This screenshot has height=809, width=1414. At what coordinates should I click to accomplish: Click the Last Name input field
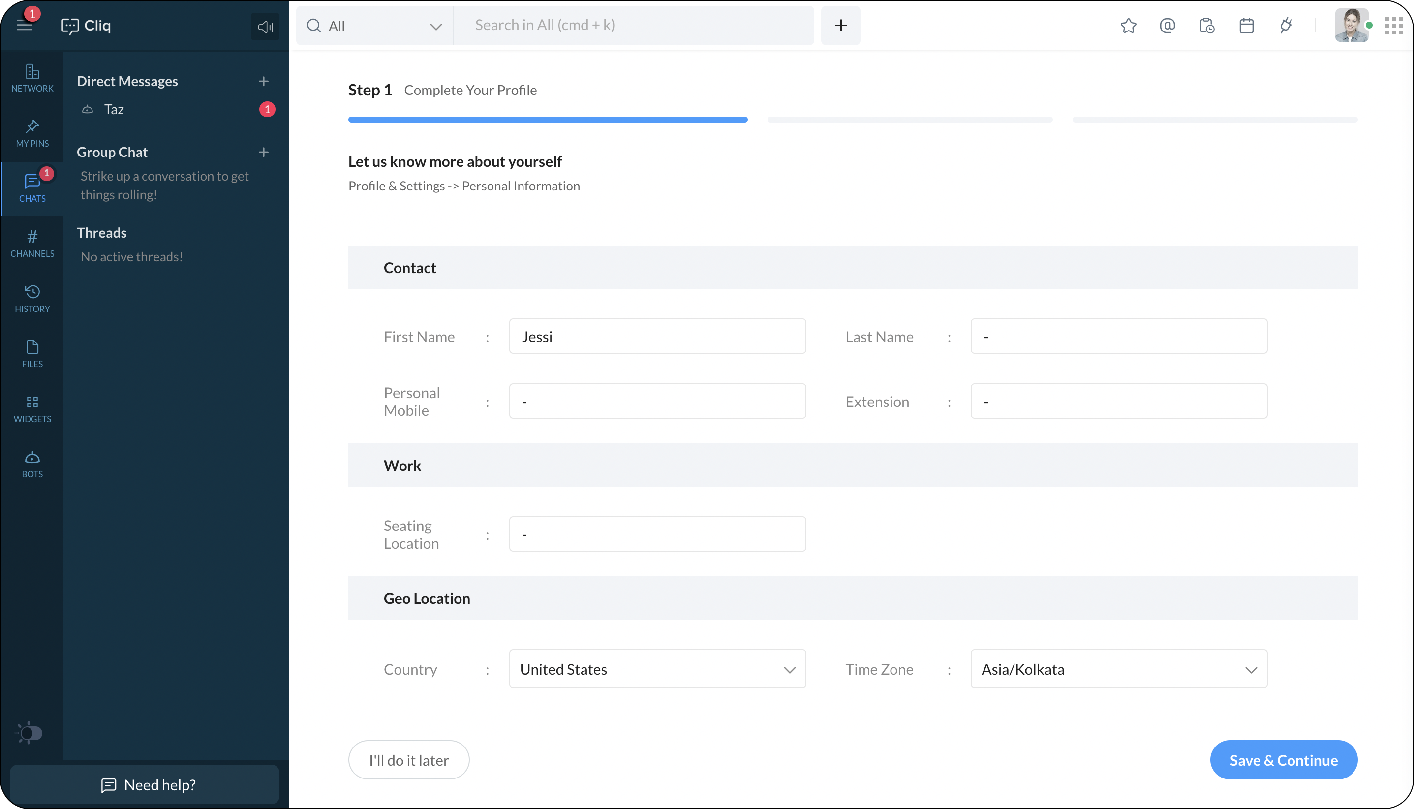[1118, 336]
